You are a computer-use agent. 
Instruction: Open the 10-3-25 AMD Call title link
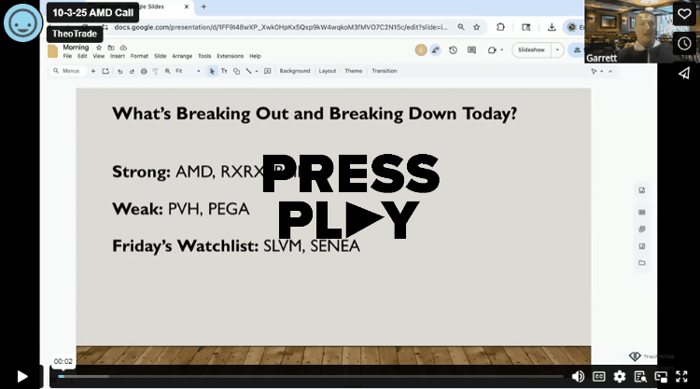pyautogui.click(x=92, y=12)
